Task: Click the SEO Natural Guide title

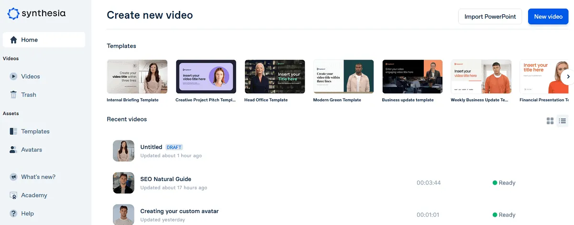Action: tap(166, 179)
